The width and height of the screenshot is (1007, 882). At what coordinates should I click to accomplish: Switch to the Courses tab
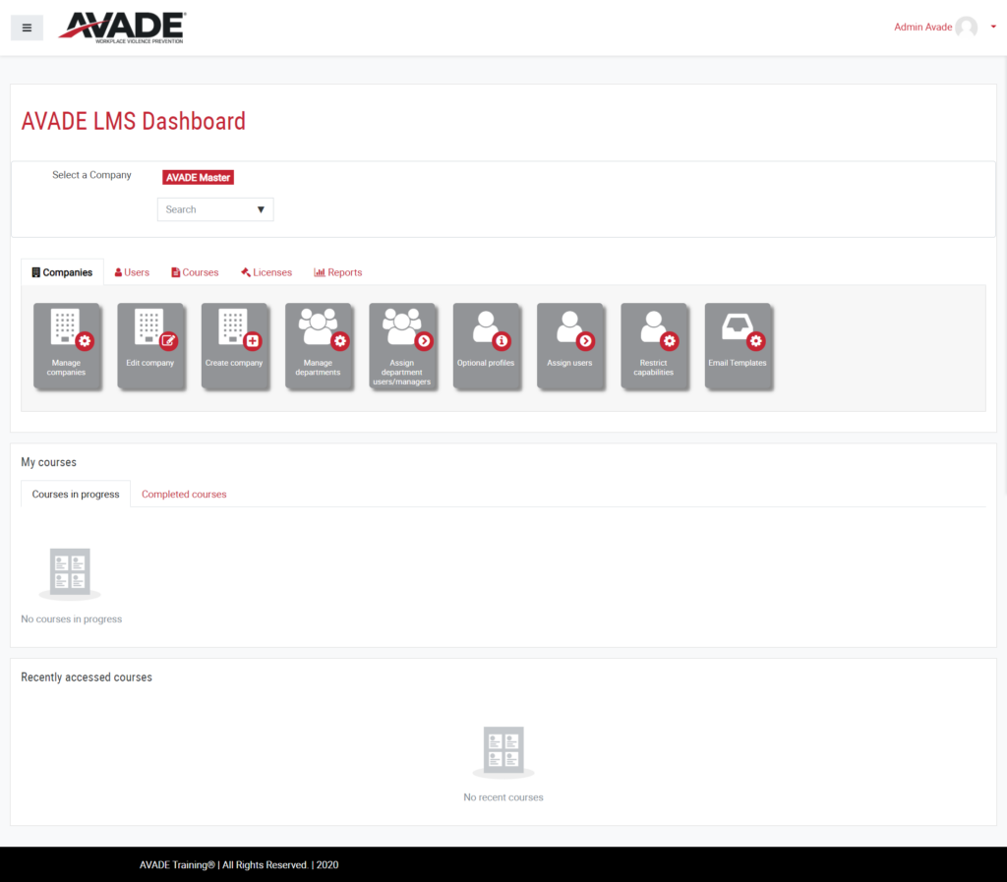tap(195, 272)
